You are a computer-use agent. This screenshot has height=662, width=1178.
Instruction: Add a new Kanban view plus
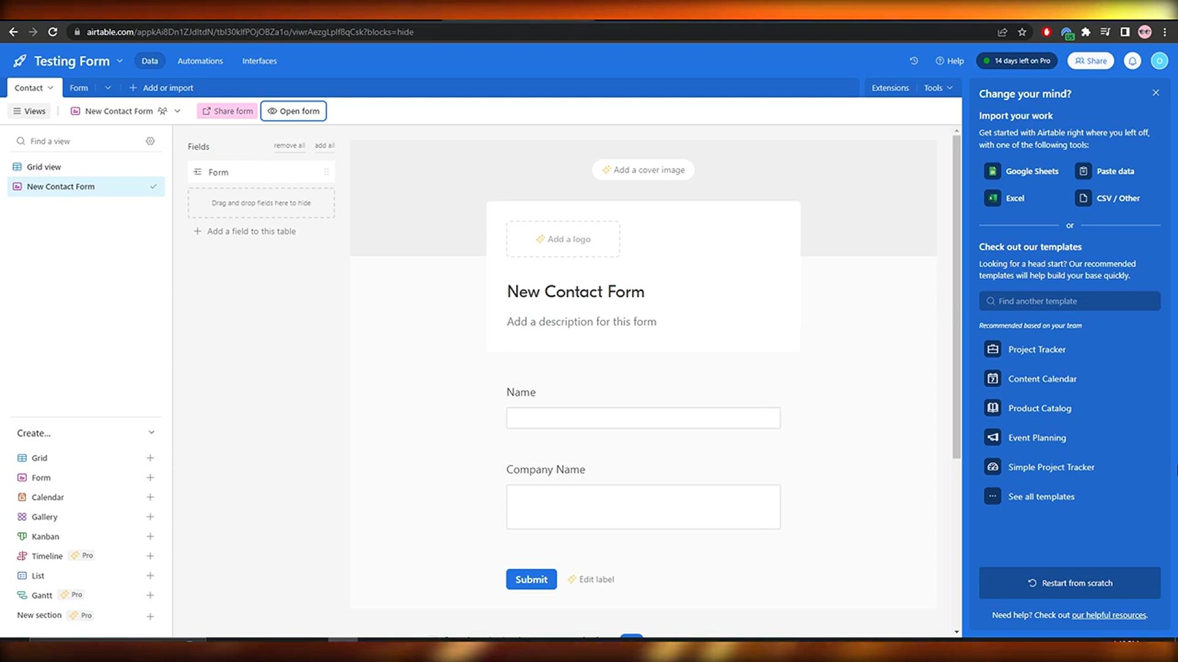pyautogui.click(x=150, y=536)
